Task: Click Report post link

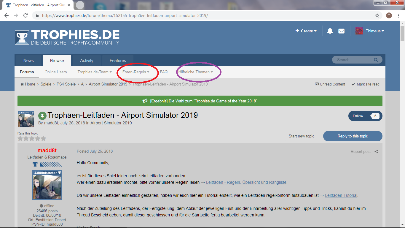Action: click(361, 151)
